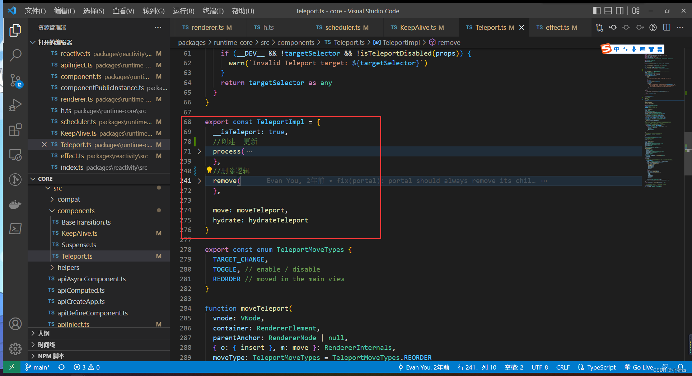The height and width of the screenshot is (376, 692).
Task: Open the Docker view in activity bar
Action: tap(15, 205)
